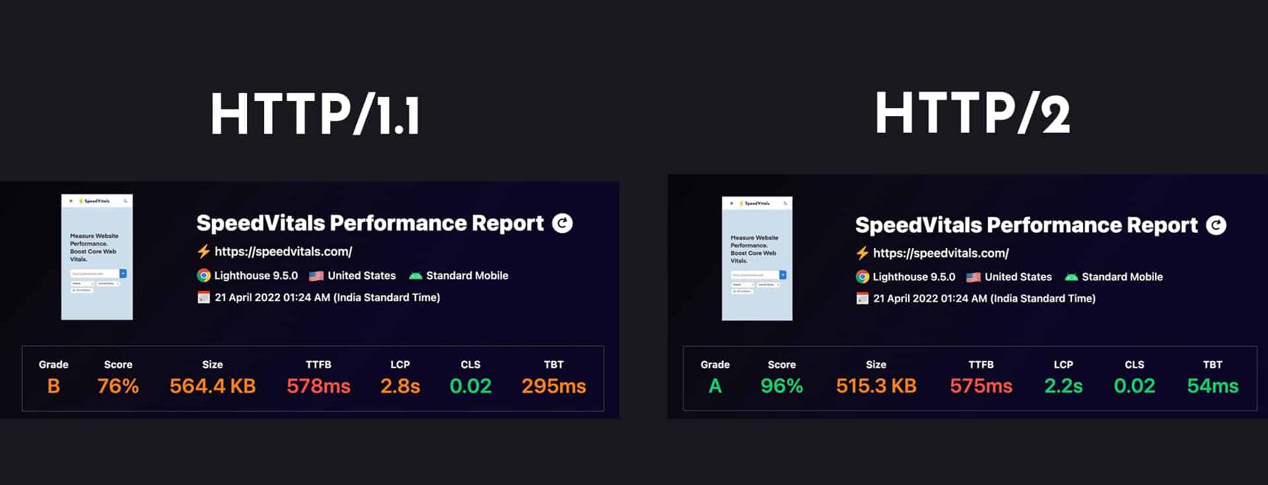Click the HTTP/2 SpeedVitals Performance Report title
The image size is (1268, 485).
click(1026, 226)
